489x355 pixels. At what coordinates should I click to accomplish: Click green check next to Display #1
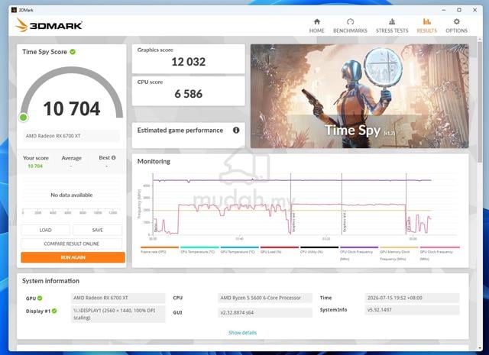54,311
